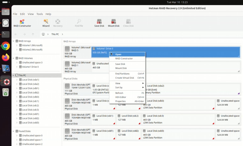Choose Properties in the context menu
The width and height of the screenshot is (243, 146).
[x=127, y=101]
